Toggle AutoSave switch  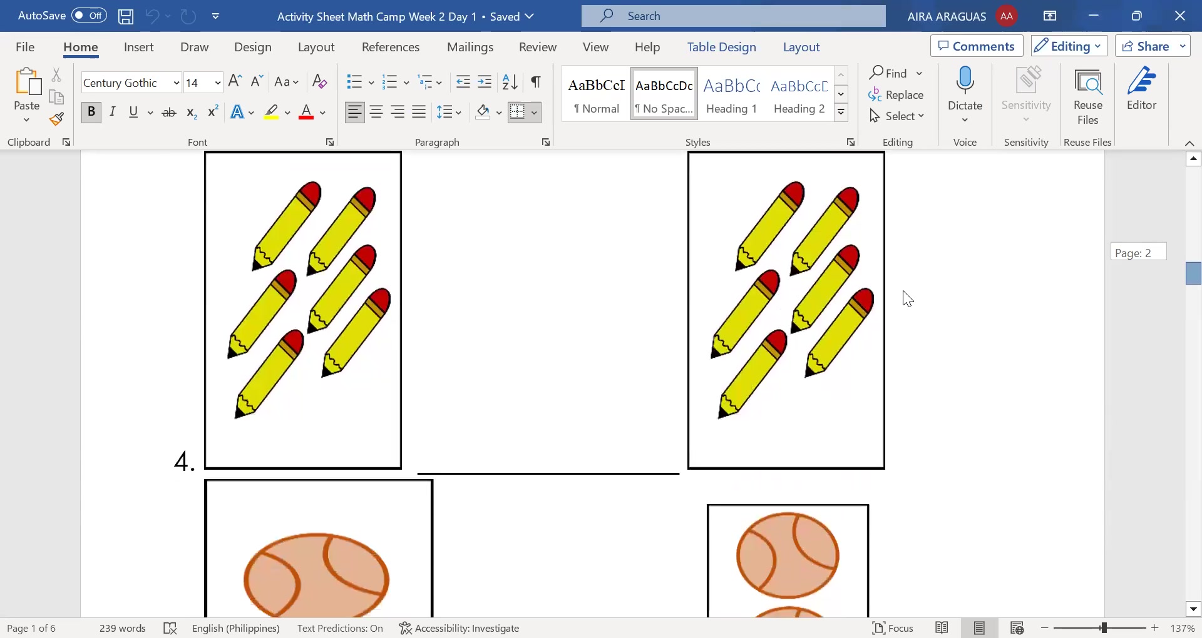coord(89,16)
